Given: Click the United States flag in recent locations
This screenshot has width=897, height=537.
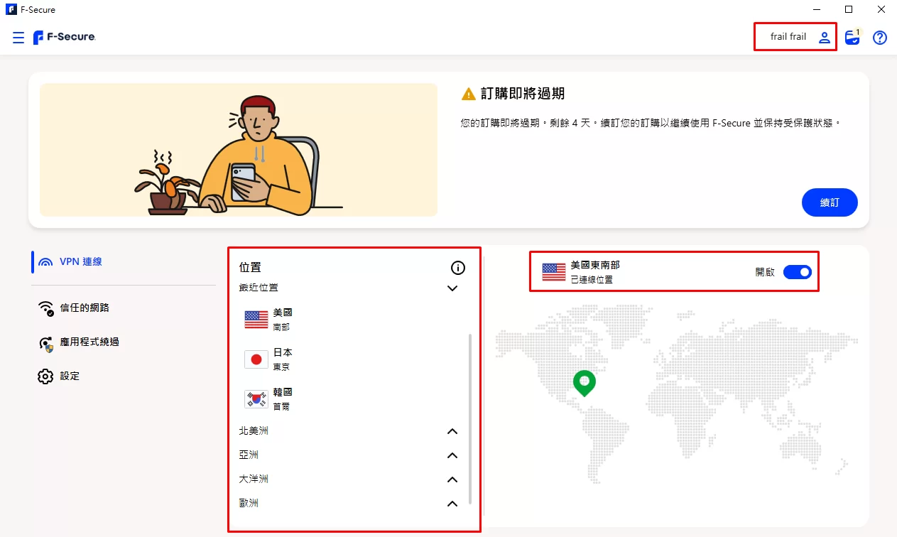Looking at the screenshot, I should click(256, 320).
